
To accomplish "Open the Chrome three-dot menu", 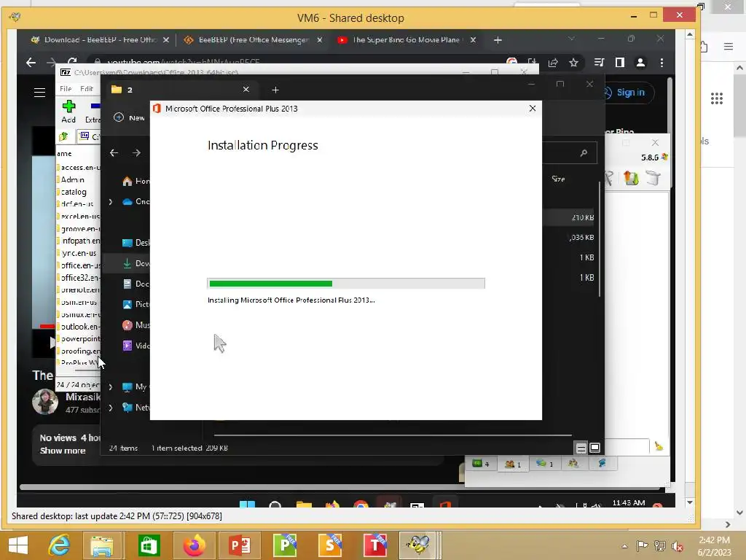I will coord(661,63).
